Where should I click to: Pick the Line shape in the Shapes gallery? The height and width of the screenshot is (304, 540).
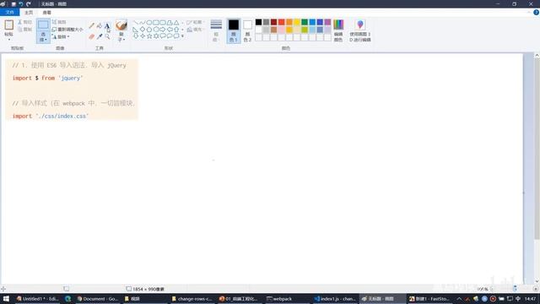tap(135, 23)
